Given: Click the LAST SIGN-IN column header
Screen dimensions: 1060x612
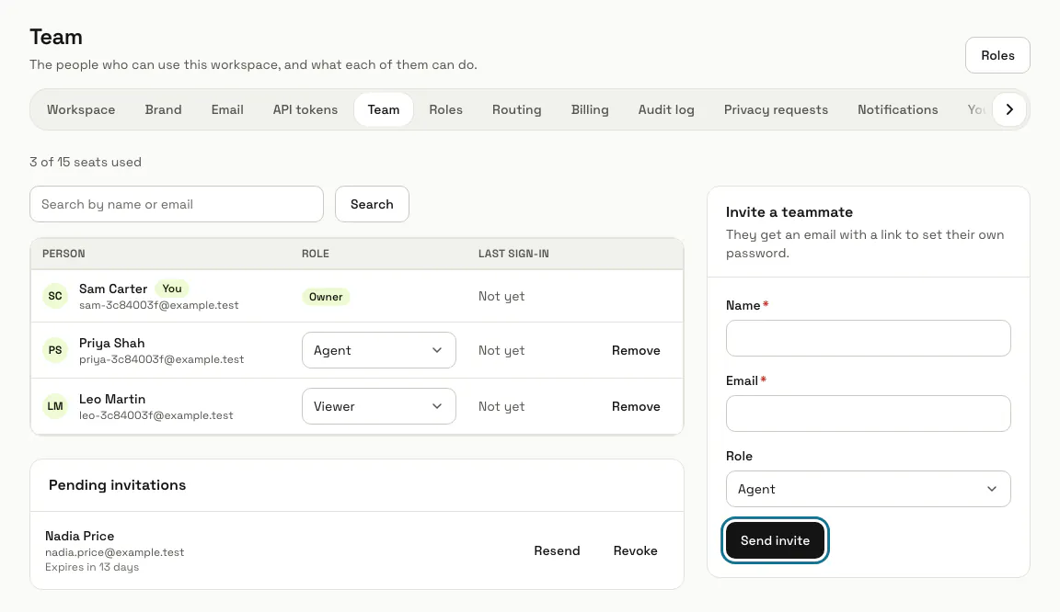Looking at the screenshot, I should (513, 254).
